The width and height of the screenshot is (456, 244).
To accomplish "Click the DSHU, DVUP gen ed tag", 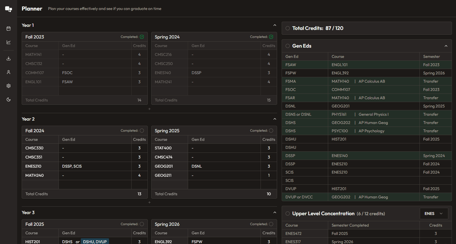I will coord(95,241).
